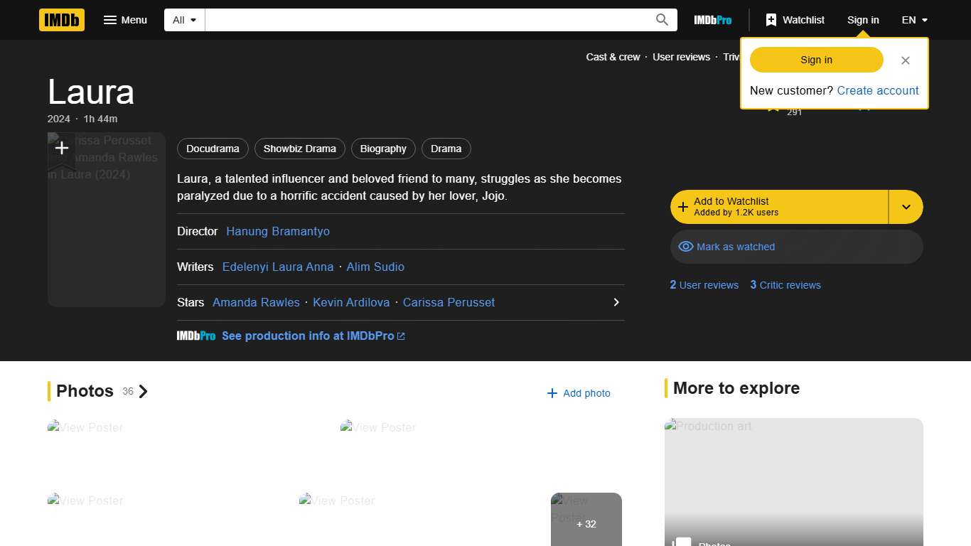Click the search magnifier icon

pos(662,20)
